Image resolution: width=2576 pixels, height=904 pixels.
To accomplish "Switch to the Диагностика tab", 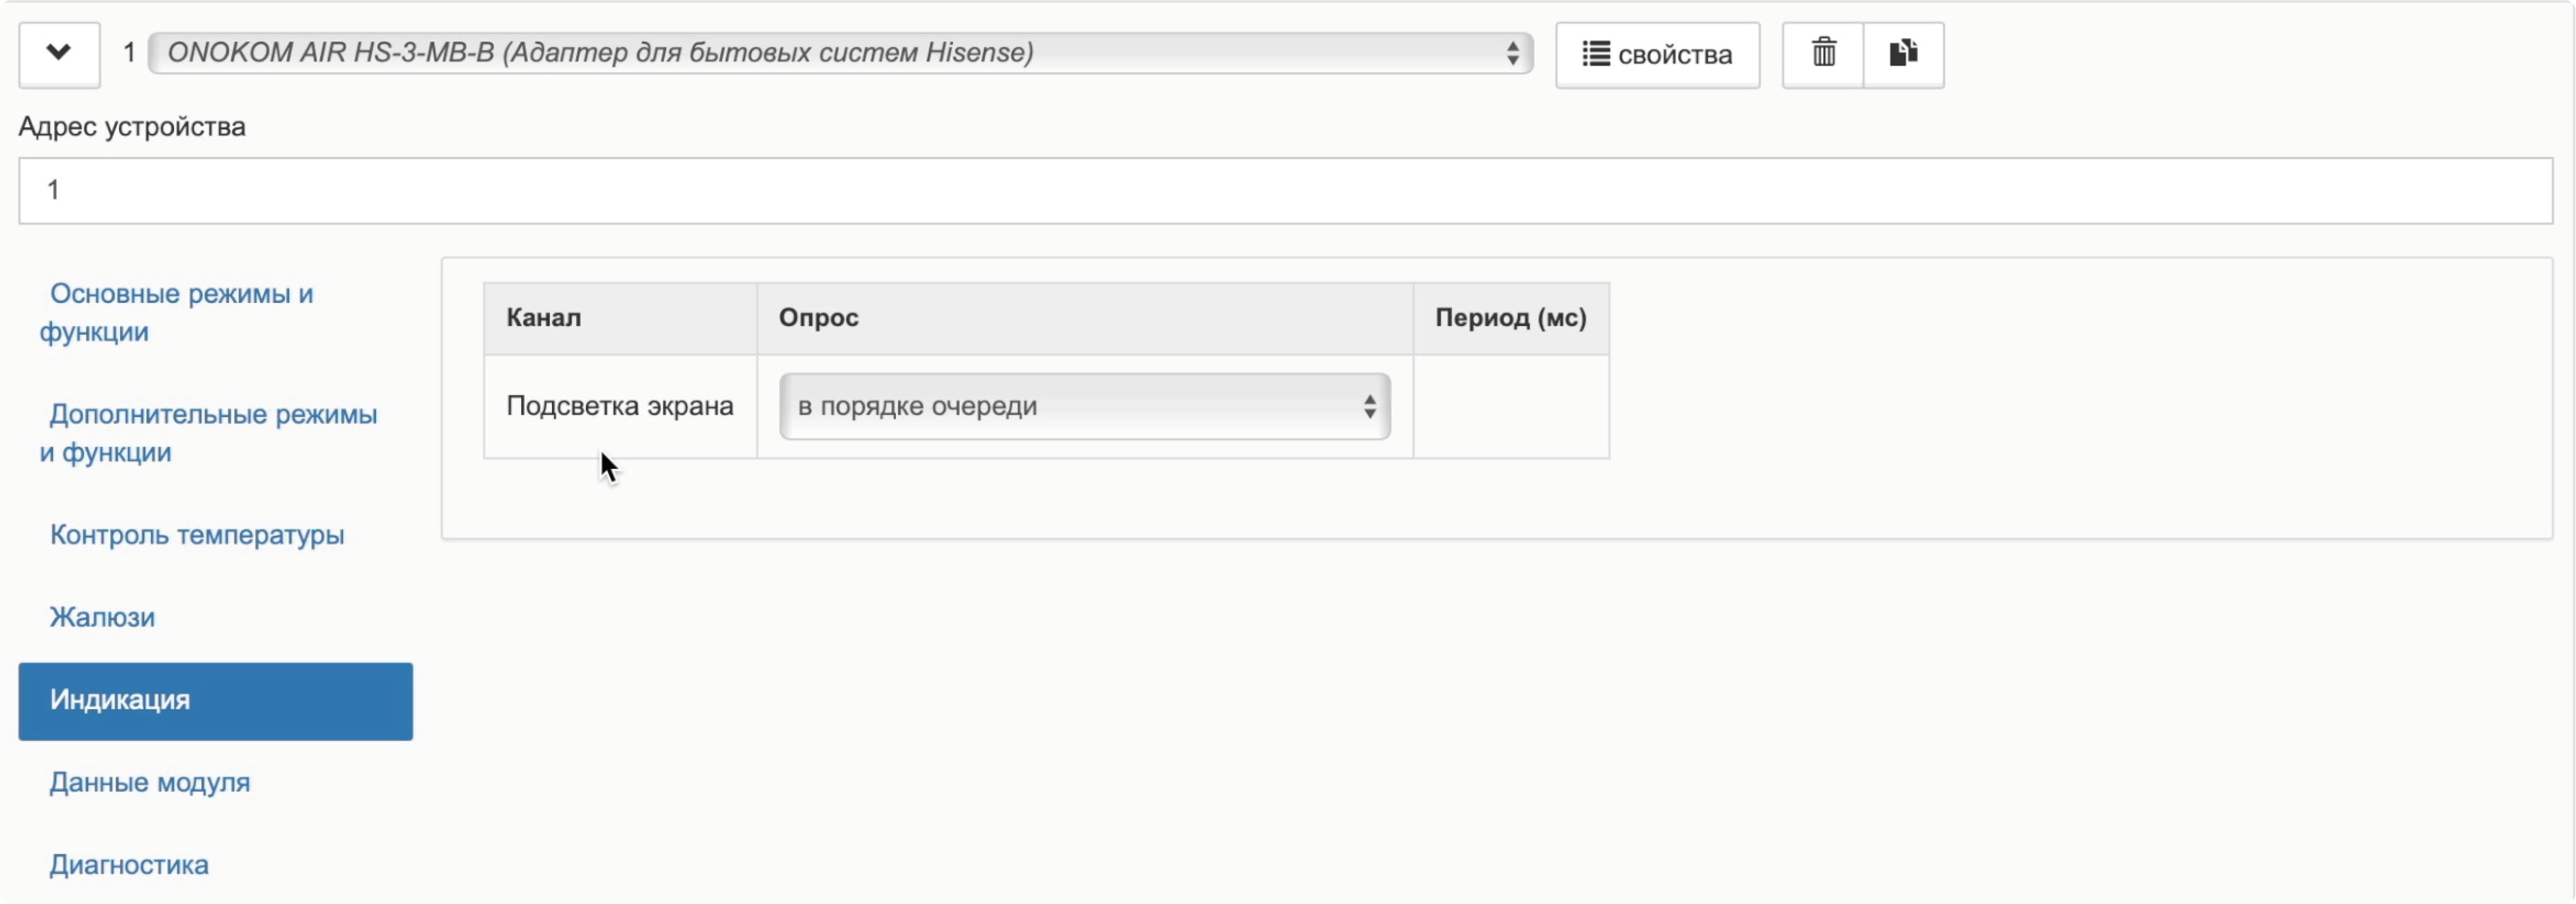I will click(129, 864).
